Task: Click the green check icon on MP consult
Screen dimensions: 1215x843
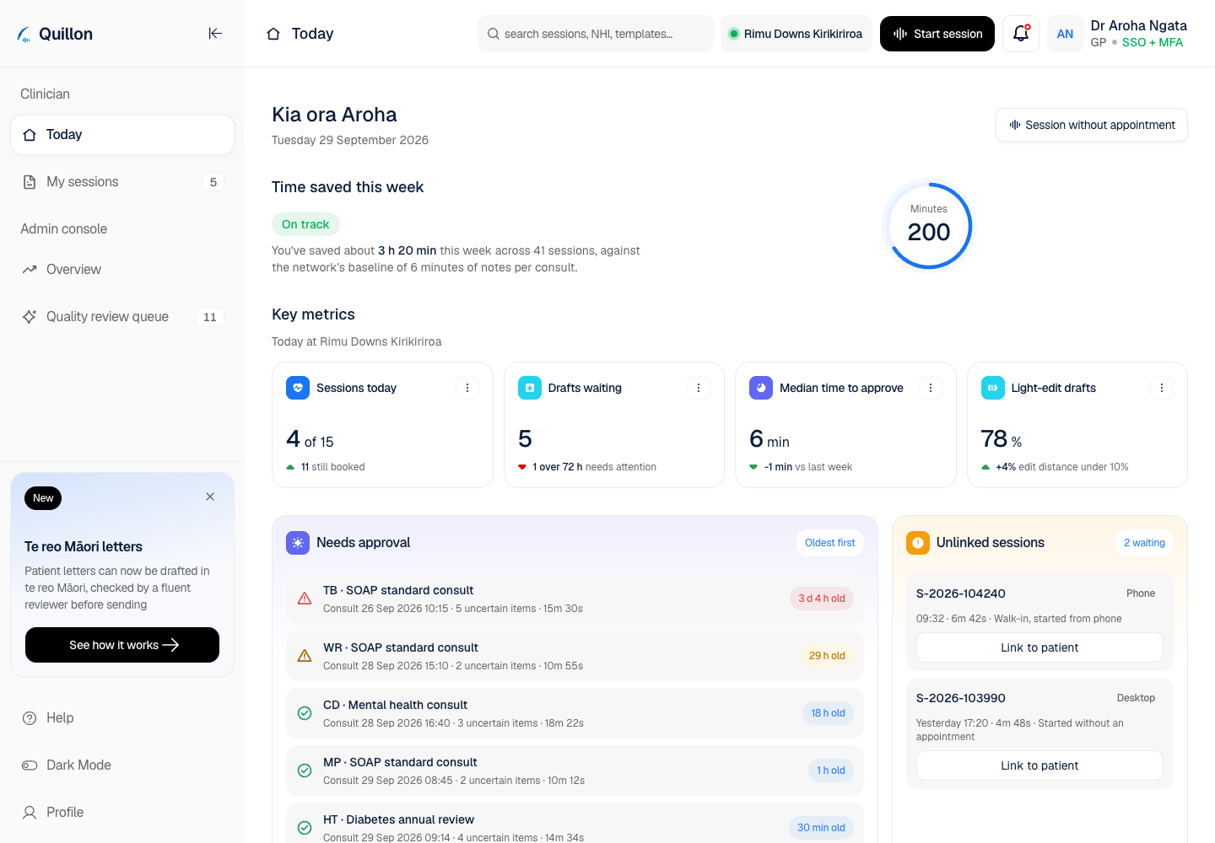Action: [305, 771]
